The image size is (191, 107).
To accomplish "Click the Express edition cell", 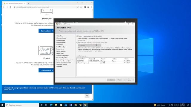I will pyautogui.click(x=118, y=61).
